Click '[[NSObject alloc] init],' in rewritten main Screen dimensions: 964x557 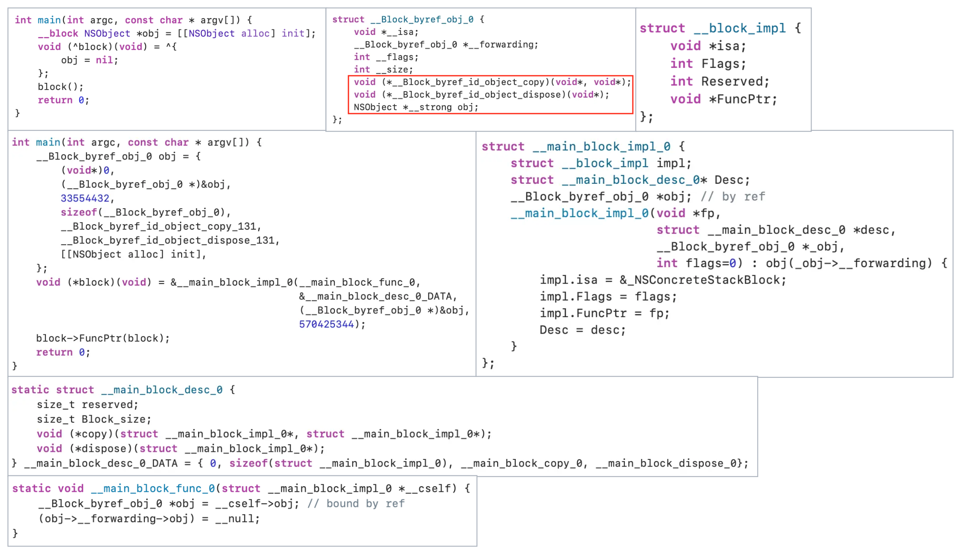pos(134,254)
